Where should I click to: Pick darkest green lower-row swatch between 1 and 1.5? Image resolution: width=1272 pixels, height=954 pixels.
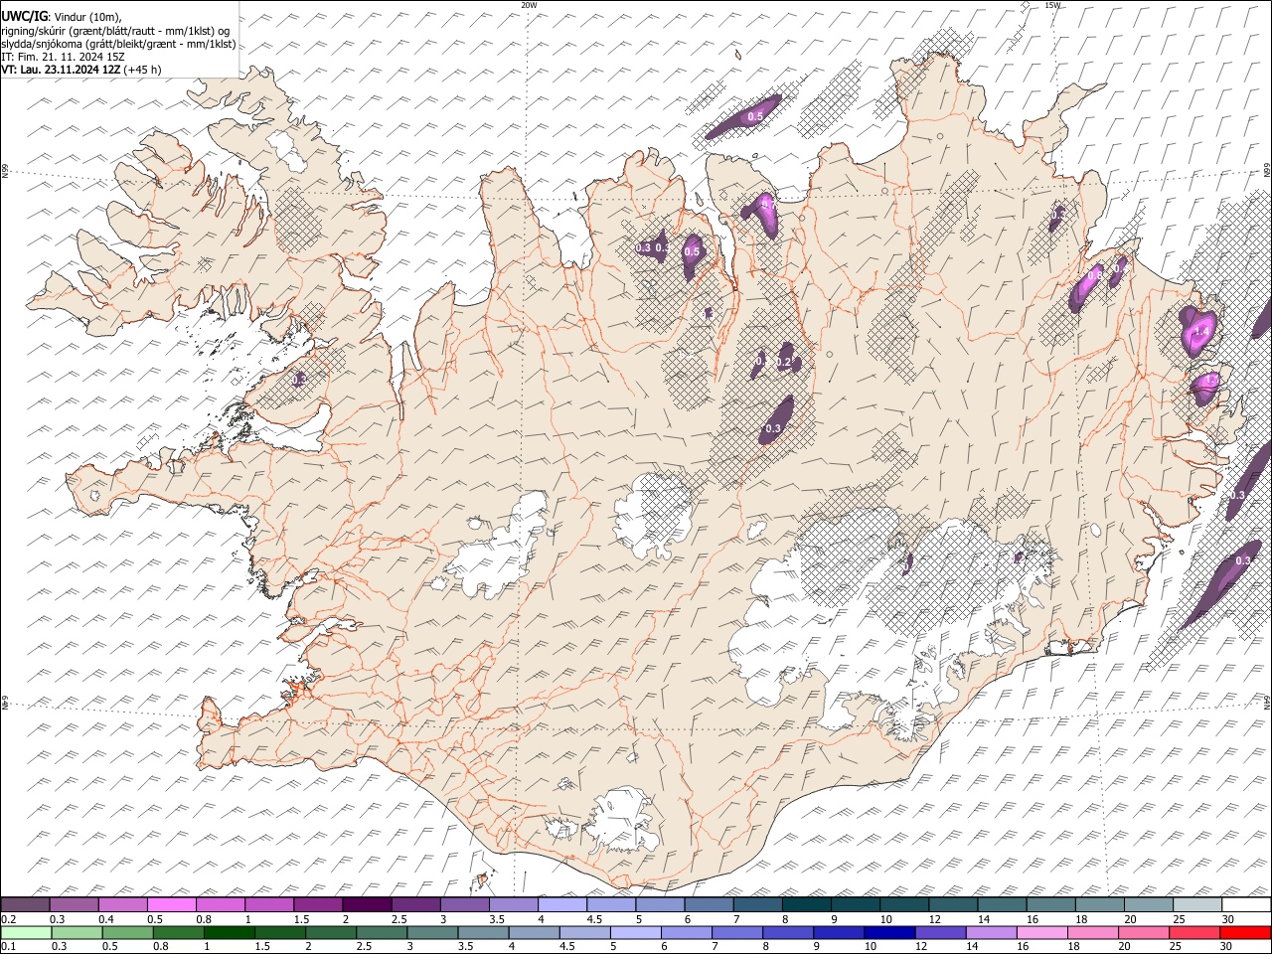[230, 932]
